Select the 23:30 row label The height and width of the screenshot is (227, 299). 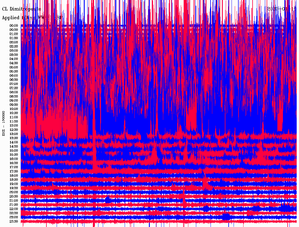coord(14,221)
